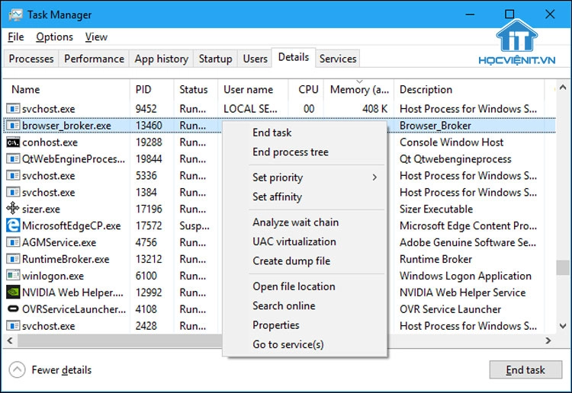The height and width of the screenshot is (393, 572).
Task: Click the MicrosoftEdgeCP.exe Edge icon
Action: point(13,225)
